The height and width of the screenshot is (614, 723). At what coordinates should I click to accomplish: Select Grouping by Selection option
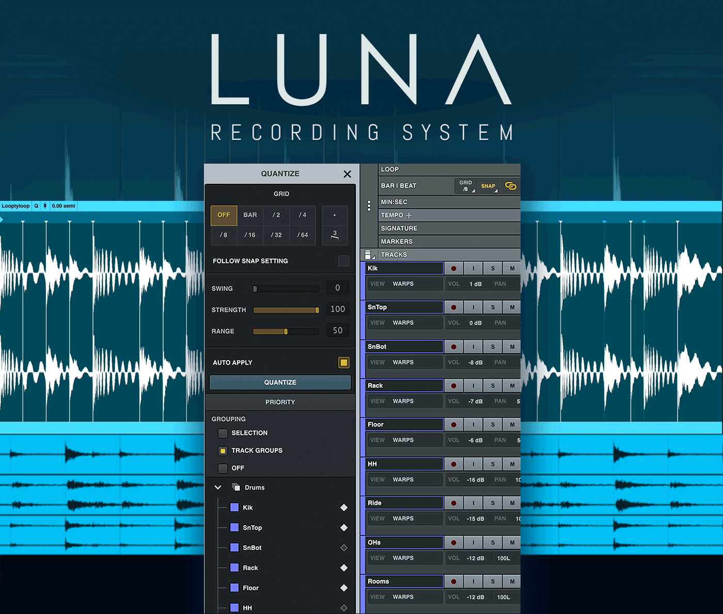coord(223,433)
